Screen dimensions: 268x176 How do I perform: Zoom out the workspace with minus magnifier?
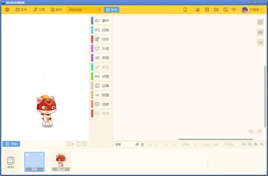244,144
